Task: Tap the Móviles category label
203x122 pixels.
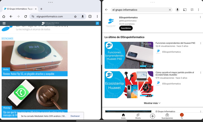Action: coord(6,69)
